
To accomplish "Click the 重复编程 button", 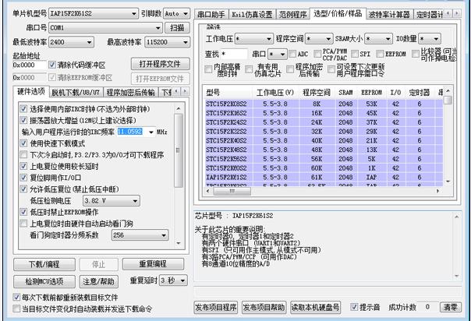I will 153,264.
